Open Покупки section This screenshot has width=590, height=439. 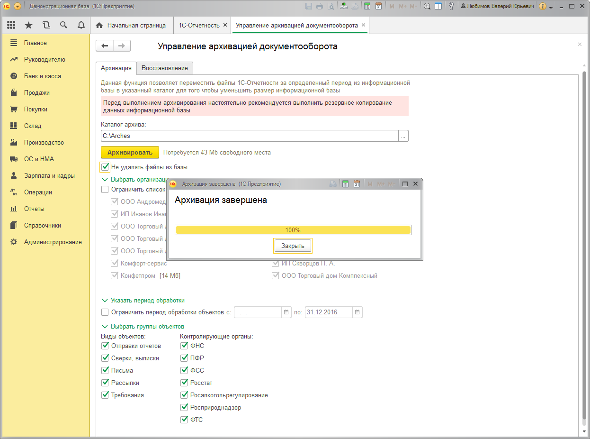pos(36,109)
